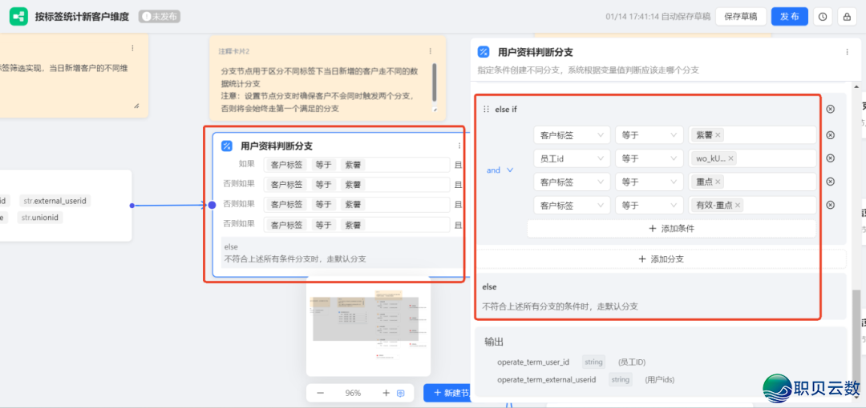Zoom out the canvas with minus
866x408 pixels.
[x=321, y=393]
